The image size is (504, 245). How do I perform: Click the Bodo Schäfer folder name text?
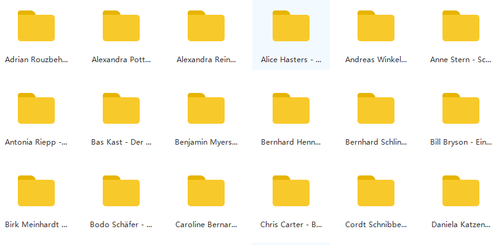click(121, 225)
